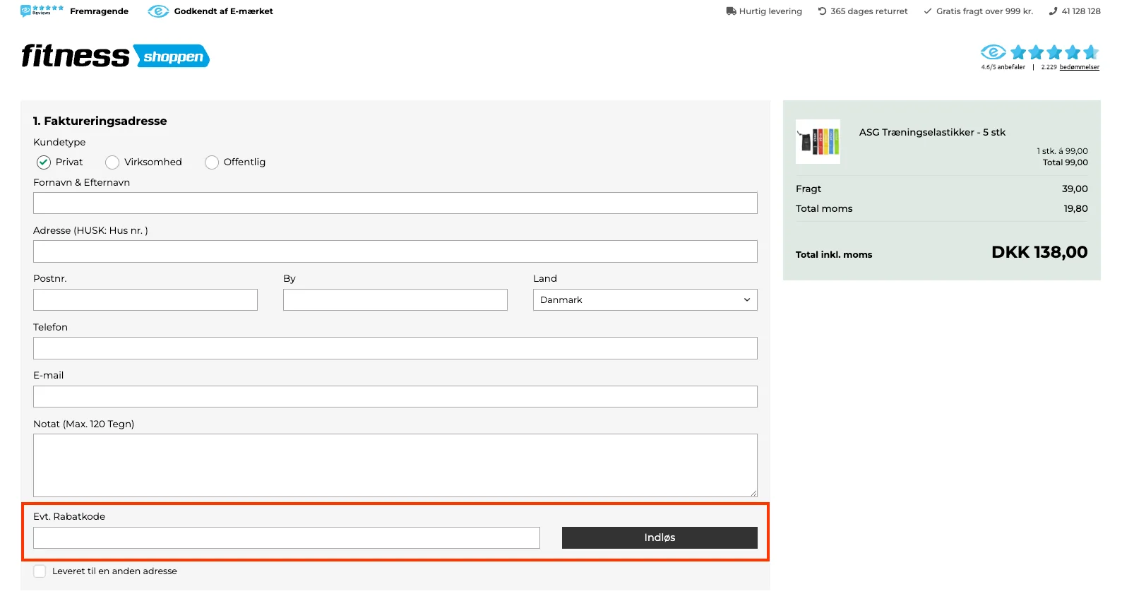Click the phone icon beside 41 128 128
Screen dimensions: 1122x601
(1053, 11)
